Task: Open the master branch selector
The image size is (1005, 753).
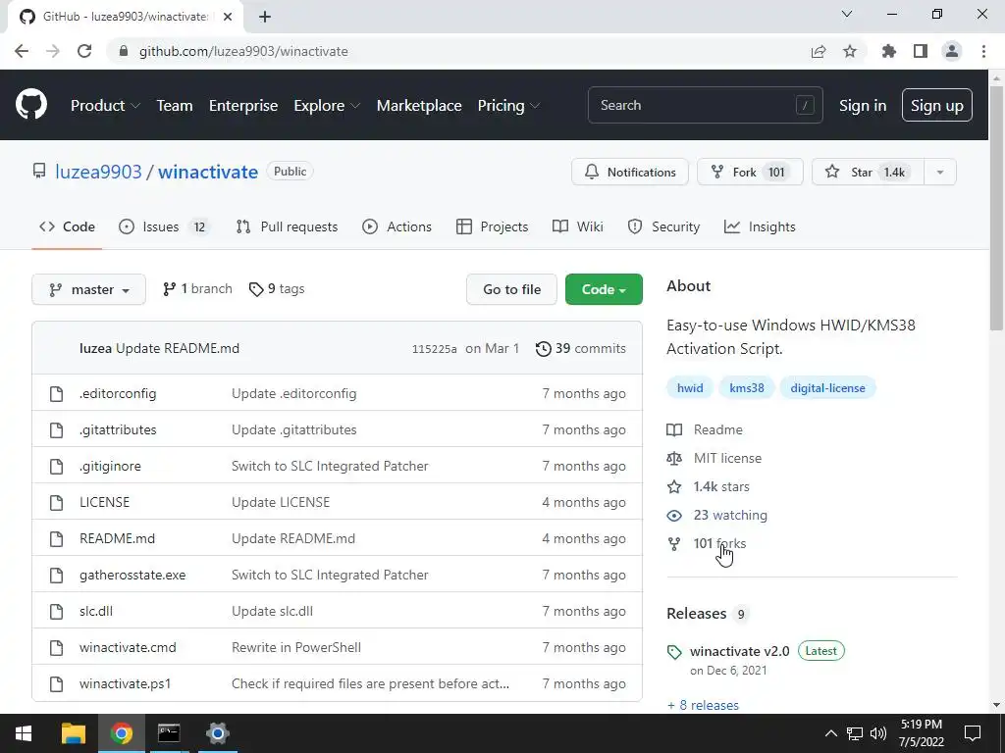Action: [x=88, y=289]
